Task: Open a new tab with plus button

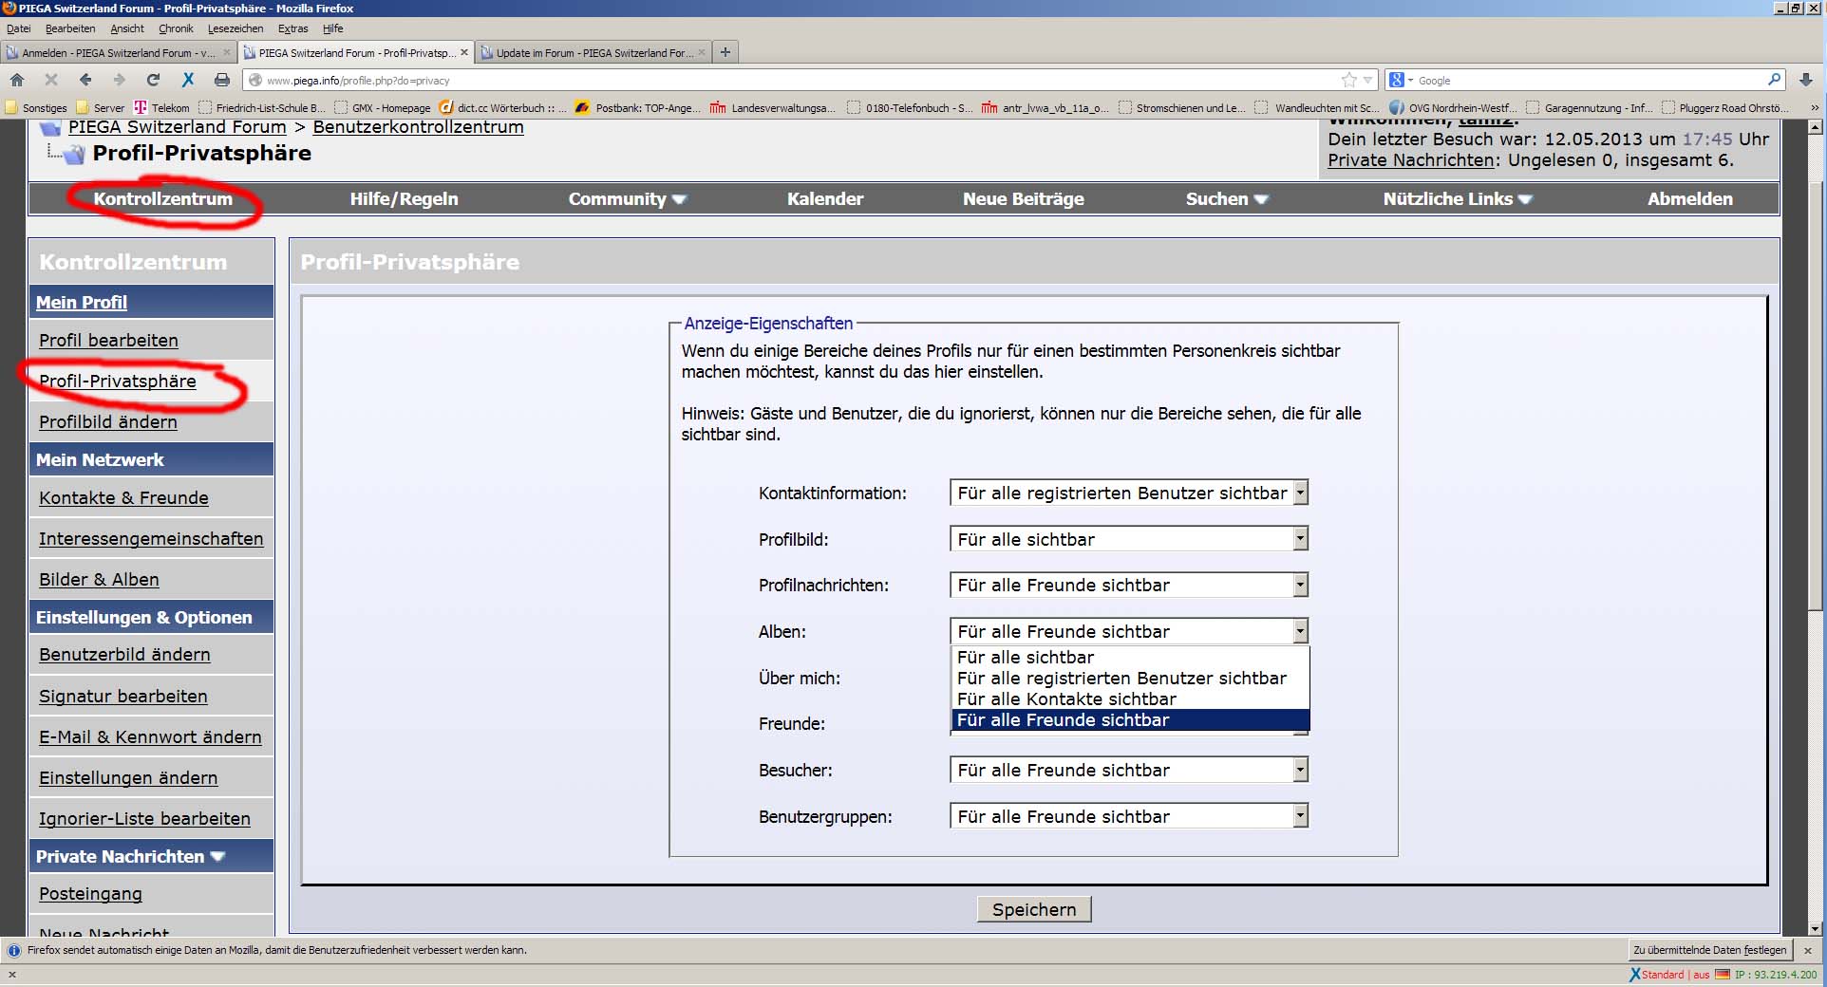Action: point(725,52)
